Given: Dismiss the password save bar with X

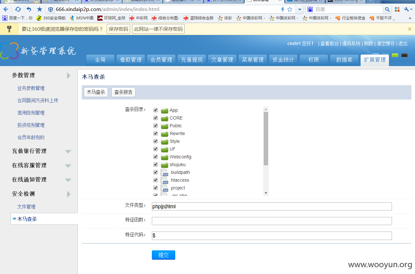Looking at the screenshot, I should point(409,29).
